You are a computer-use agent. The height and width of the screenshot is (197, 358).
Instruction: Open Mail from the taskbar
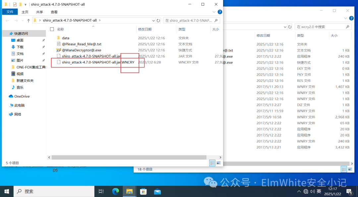pyautogui.click(x=157, y=191)
